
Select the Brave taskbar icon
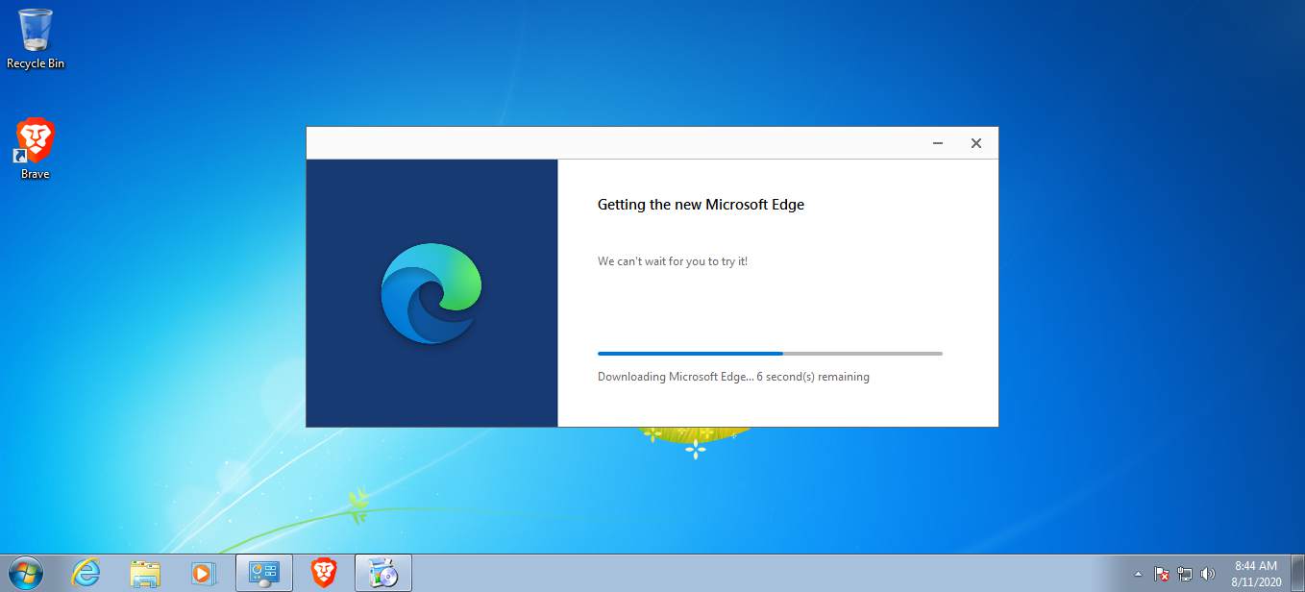[x=322, y=573]
